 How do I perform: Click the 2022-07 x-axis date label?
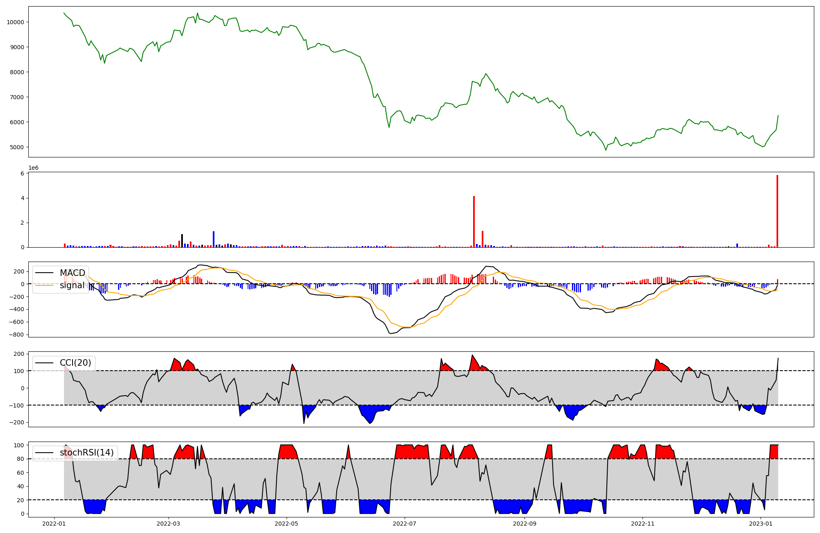click(x=405, y=524)
